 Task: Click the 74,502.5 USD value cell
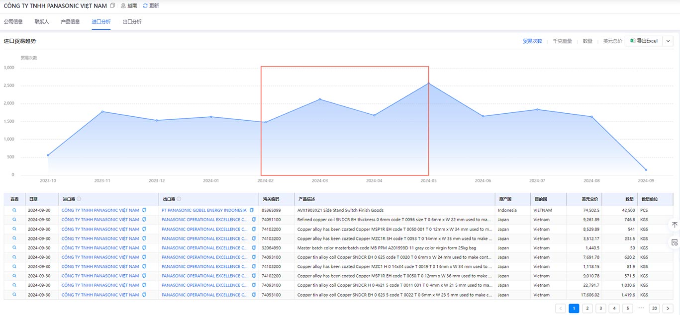click(584, 210)
